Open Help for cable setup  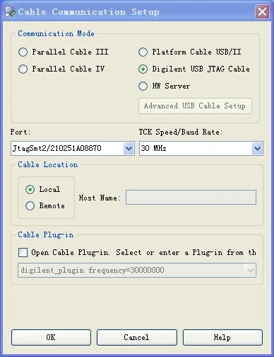[x=222, y=337]
